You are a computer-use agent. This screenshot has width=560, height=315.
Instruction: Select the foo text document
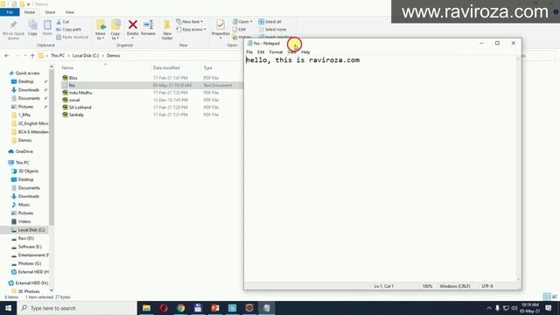pos(72,86)
